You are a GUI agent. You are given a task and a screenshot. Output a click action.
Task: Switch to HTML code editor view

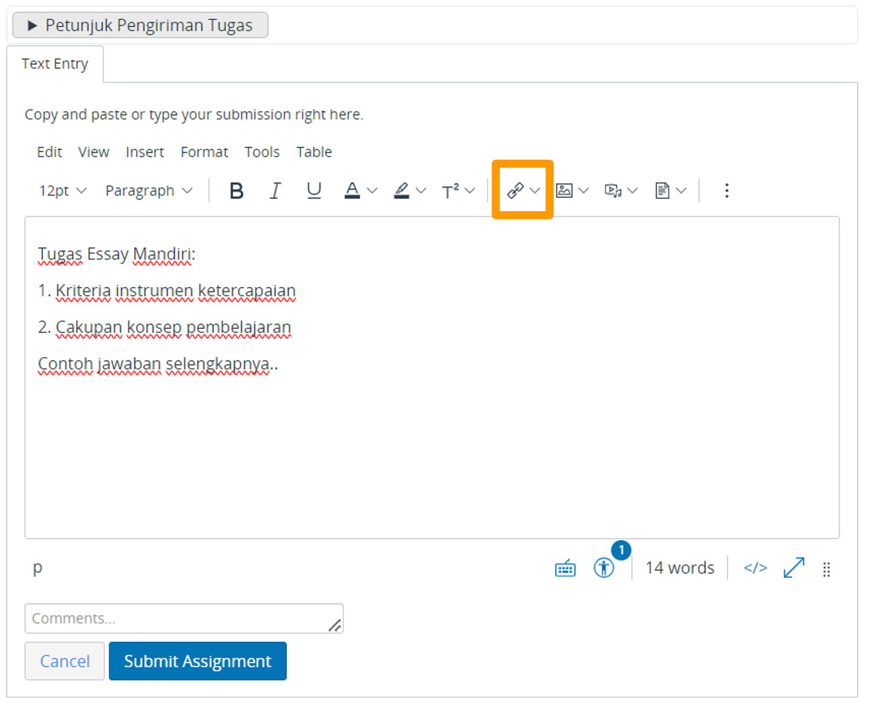[755, 568]
